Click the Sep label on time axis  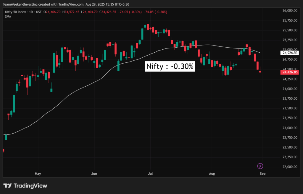[263, 174]
